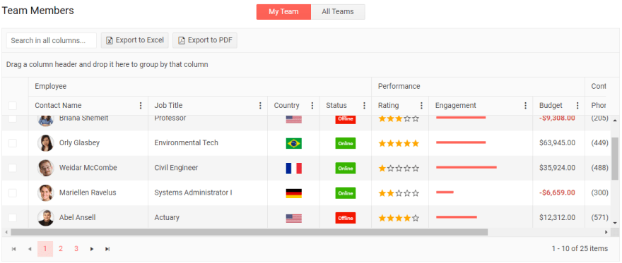The height and width of the screenshot is (263, 622).
Task: Export the grid to PDF
Action: pyautogui.click(x=205, y=40)
